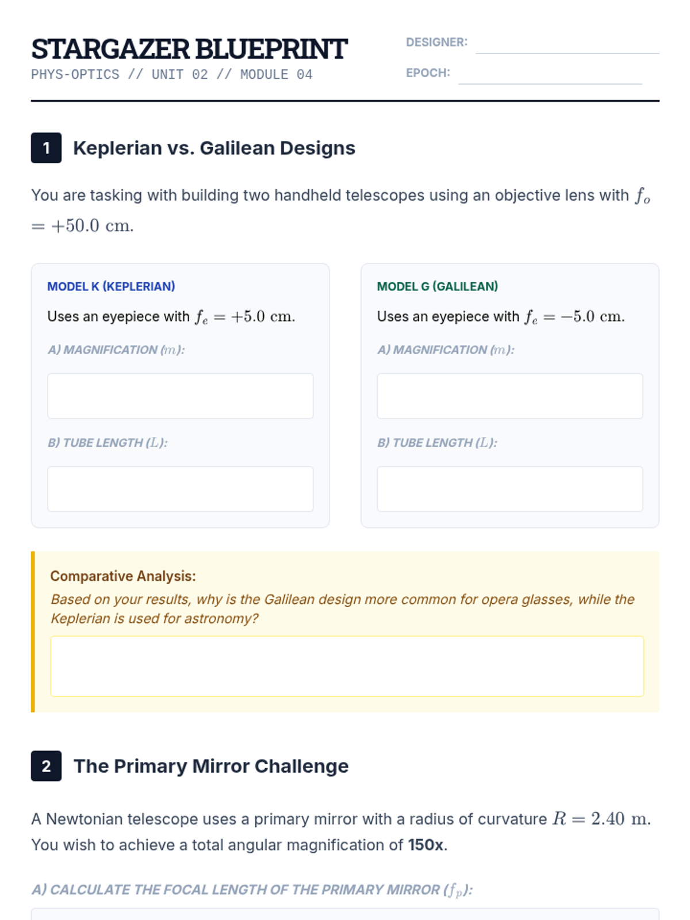This screenshot has height=920, width=690.
Task: Click the DESIGNER label text
Action: [x=436, y=43]
